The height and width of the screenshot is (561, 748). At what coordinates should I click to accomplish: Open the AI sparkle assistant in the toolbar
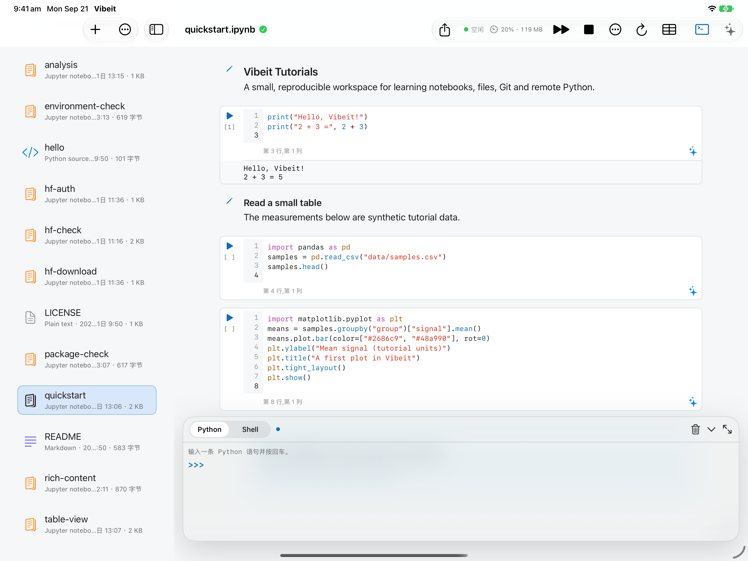[x=730, y=29]
